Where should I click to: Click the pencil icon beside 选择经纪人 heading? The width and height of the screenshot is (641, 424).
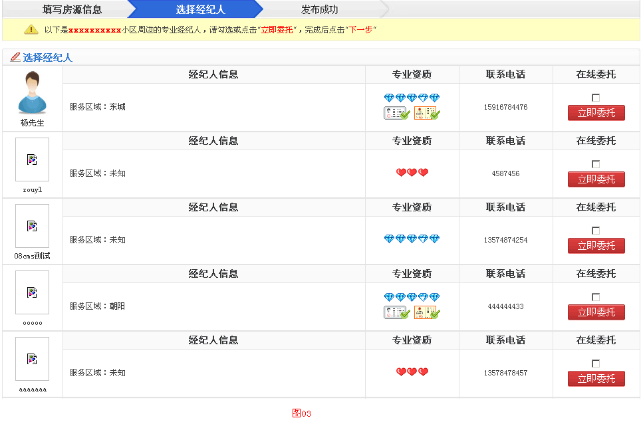pos(15,56)
